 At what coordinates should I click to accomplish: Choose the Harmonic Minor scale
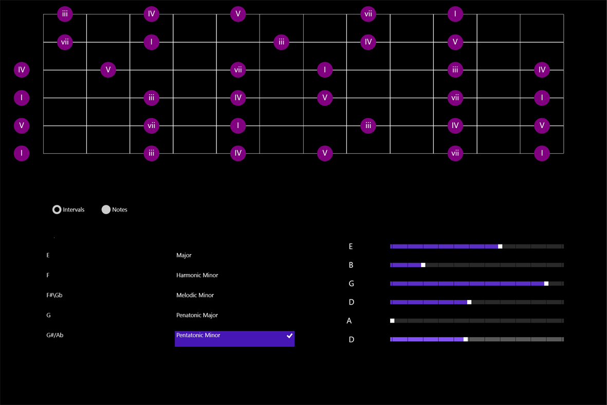pos(197,275)
